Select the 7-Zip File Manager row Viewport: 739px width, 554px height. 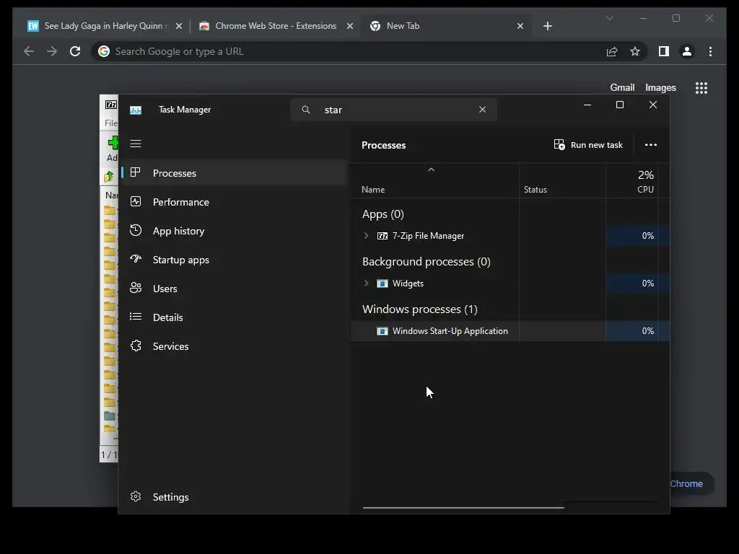510,236
